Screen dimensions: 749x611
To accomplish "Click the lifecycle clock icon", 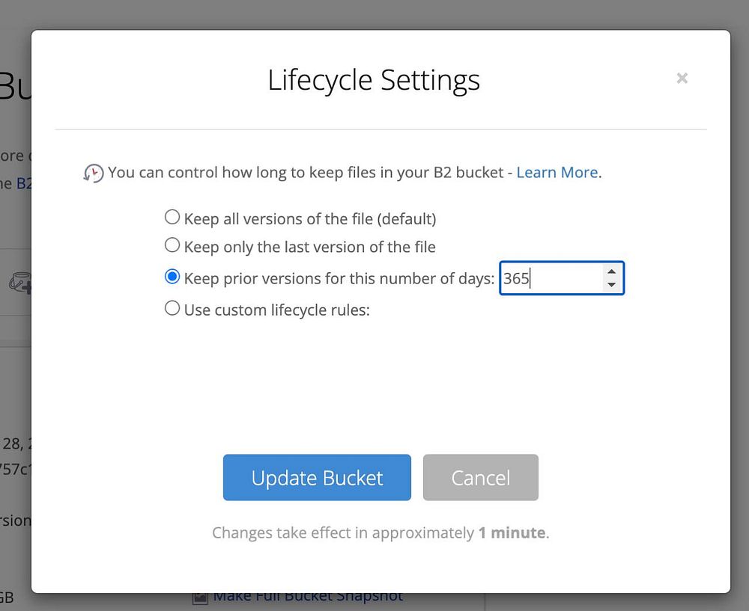I will [94, 174].
